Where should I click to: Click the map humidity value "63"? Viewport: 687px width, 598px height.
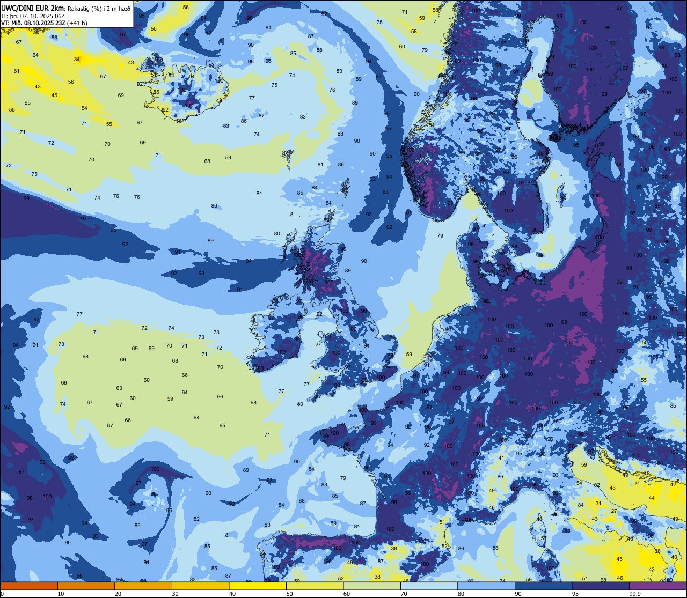119,388
